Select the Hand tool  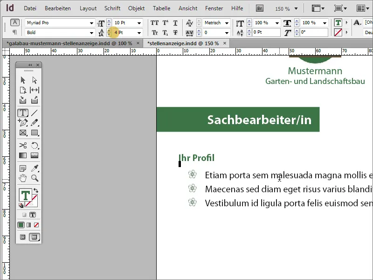(23, 178)
